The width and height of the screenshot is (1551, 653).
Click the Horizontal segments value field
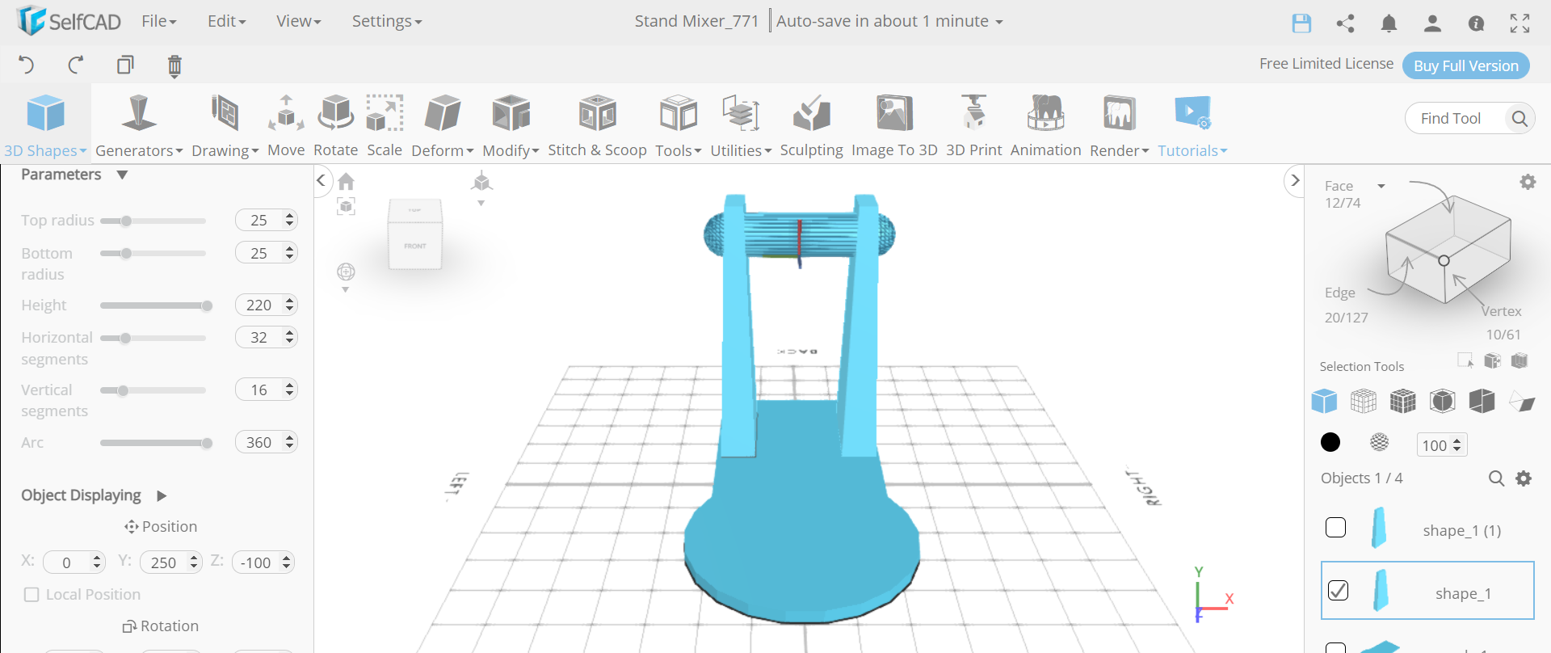click(266, 337)
